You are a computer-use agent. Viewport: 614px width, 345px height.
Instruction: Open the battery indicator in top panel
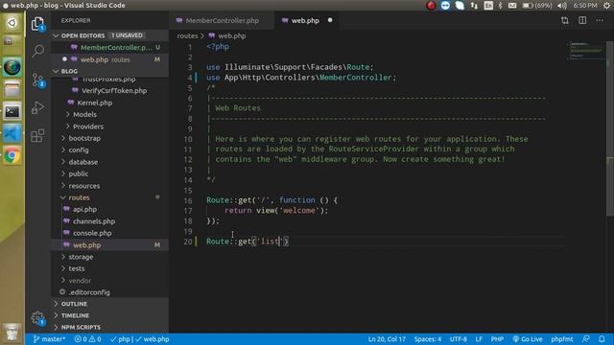tap(537, 6)
